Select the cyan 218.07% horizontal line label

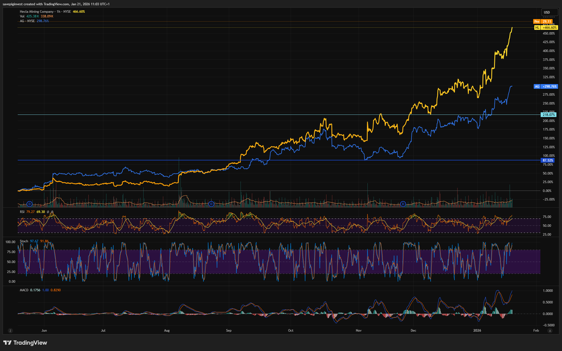tap(548, 115)
